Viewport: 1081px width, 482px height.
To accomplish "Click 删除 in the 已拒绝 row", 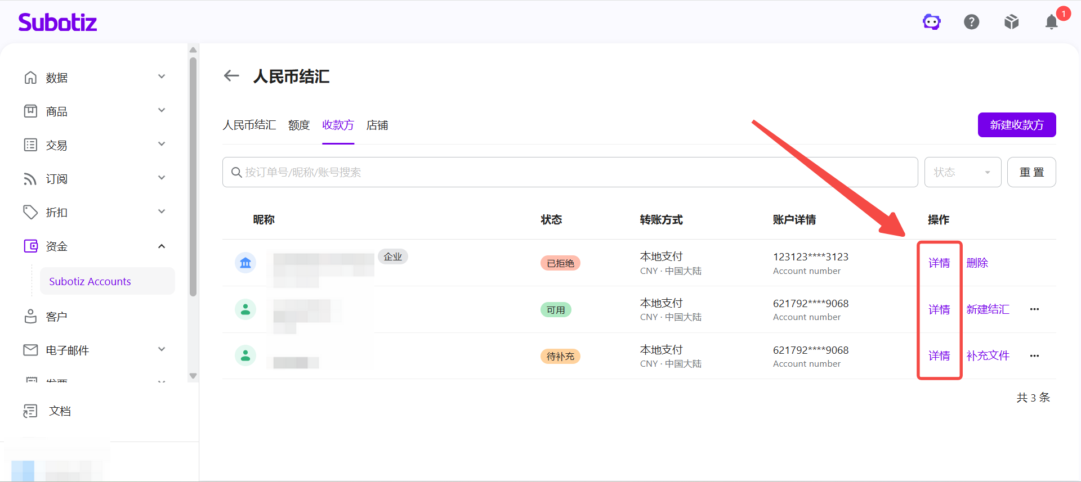I will [977, 263].
